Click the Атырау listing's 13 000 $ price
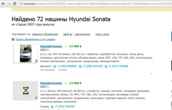172x110 pixels. tap(75, 83)
